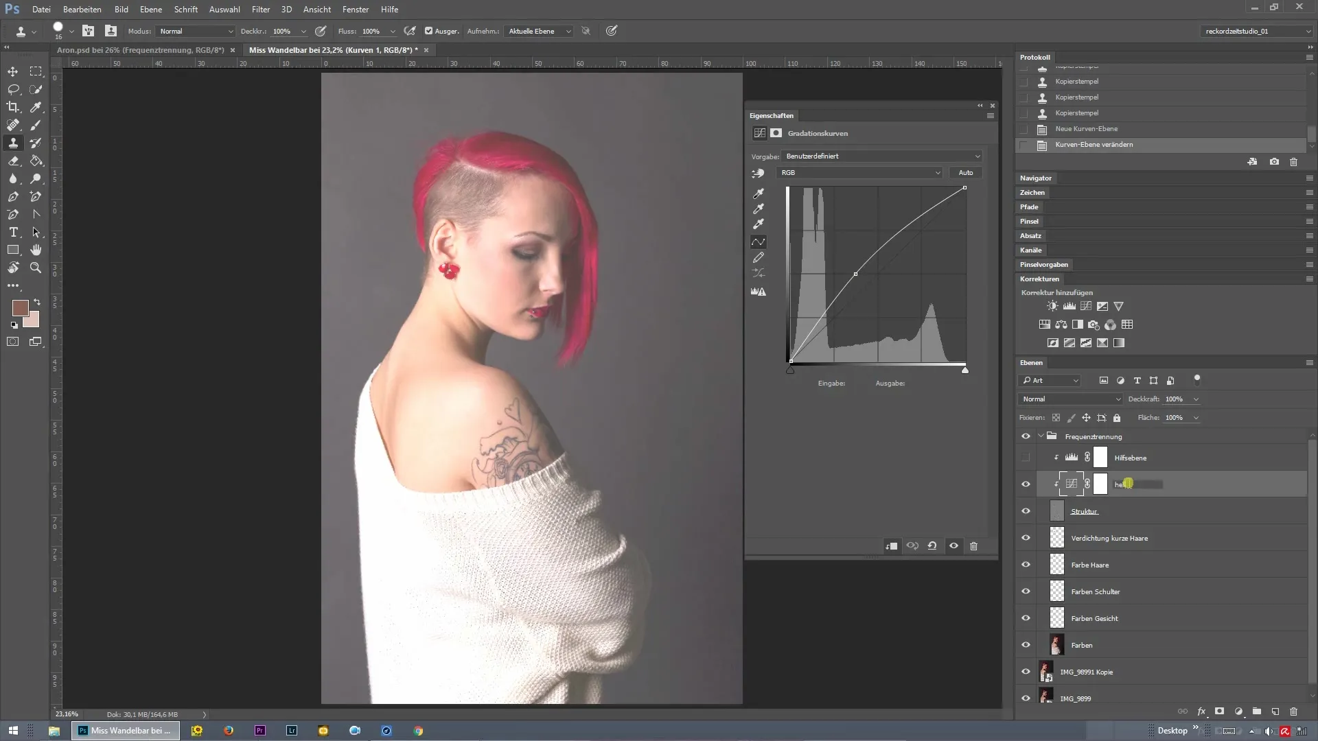Open the Modus blend mode dropdown

(196, 32)
